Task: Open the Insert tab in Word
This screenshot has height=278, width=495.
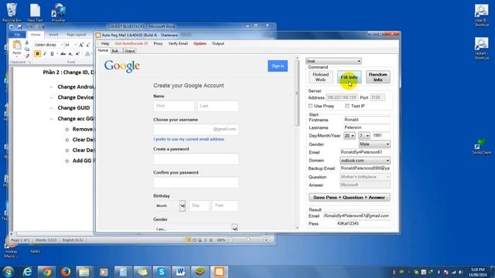Action: pos(53,35)
